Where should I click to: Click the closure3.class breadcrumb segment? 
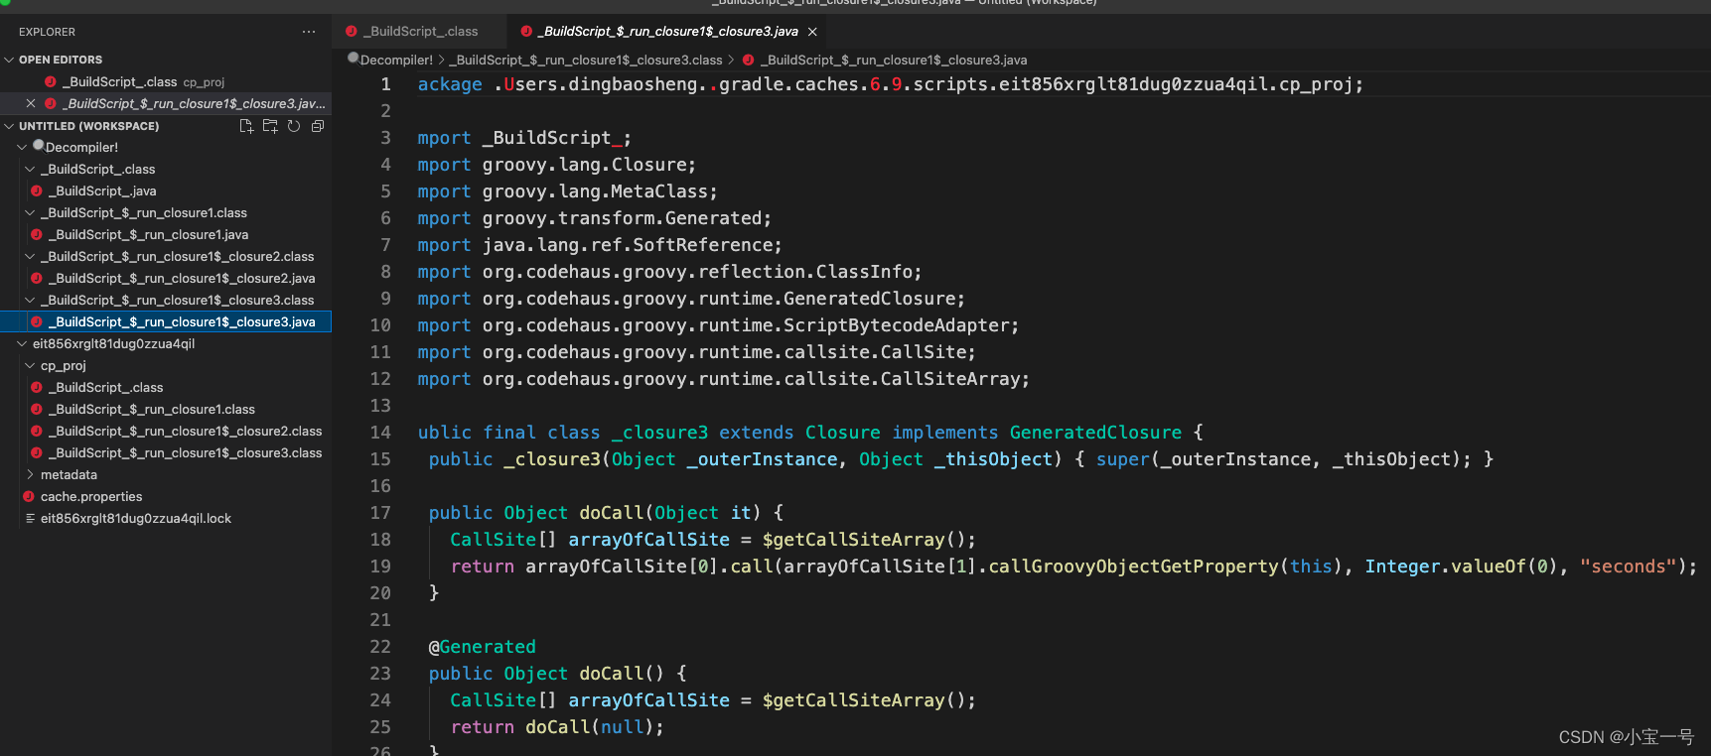[x=586, y=60]
